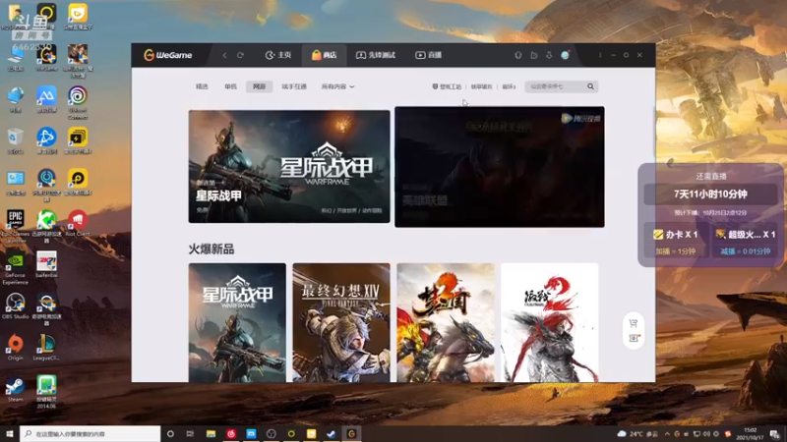Open the 最终幻想XIV game card
This screenshot has width=787, height=442.
[x=341, y=323]
